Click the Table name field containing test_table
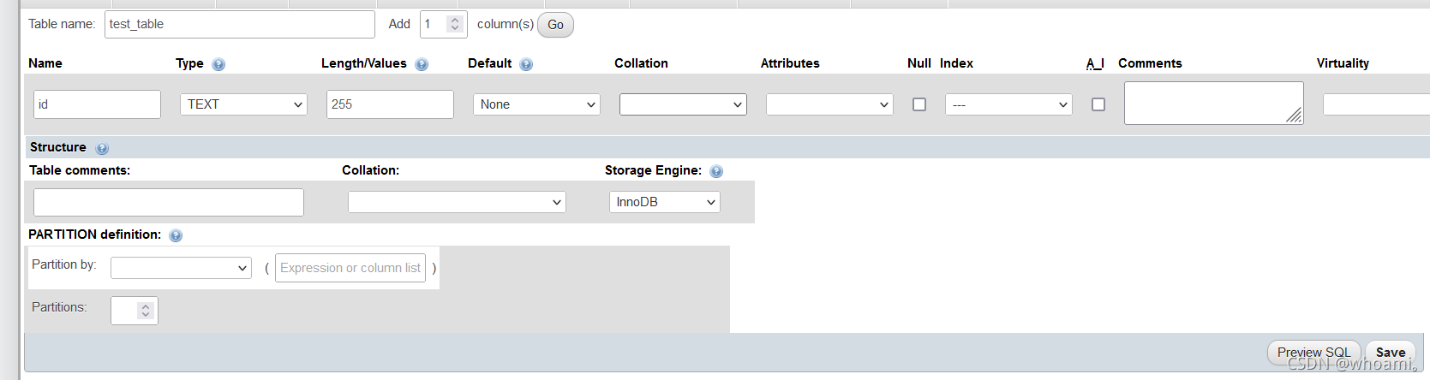The image size is (1430, 380). (240, 24)
